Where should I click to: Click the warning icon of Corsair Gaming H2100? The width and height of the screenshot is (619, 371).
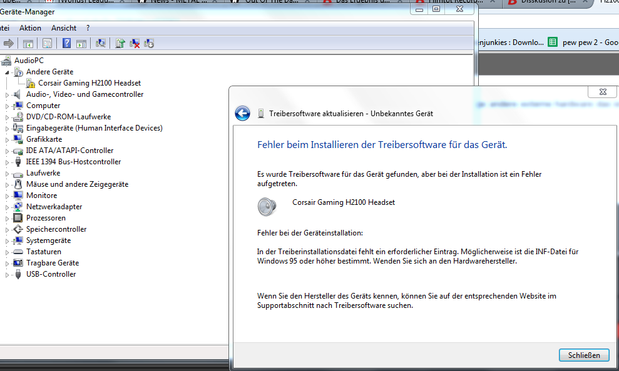[31, 83]
